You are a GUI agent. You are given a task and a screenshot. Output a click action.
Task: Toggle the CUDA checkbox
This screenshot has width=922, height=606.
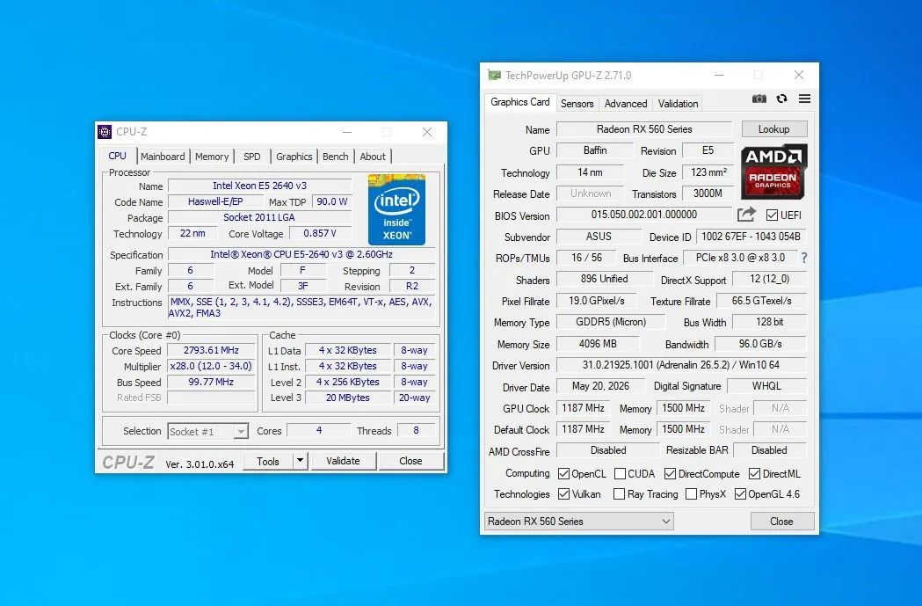click(620, 473)
